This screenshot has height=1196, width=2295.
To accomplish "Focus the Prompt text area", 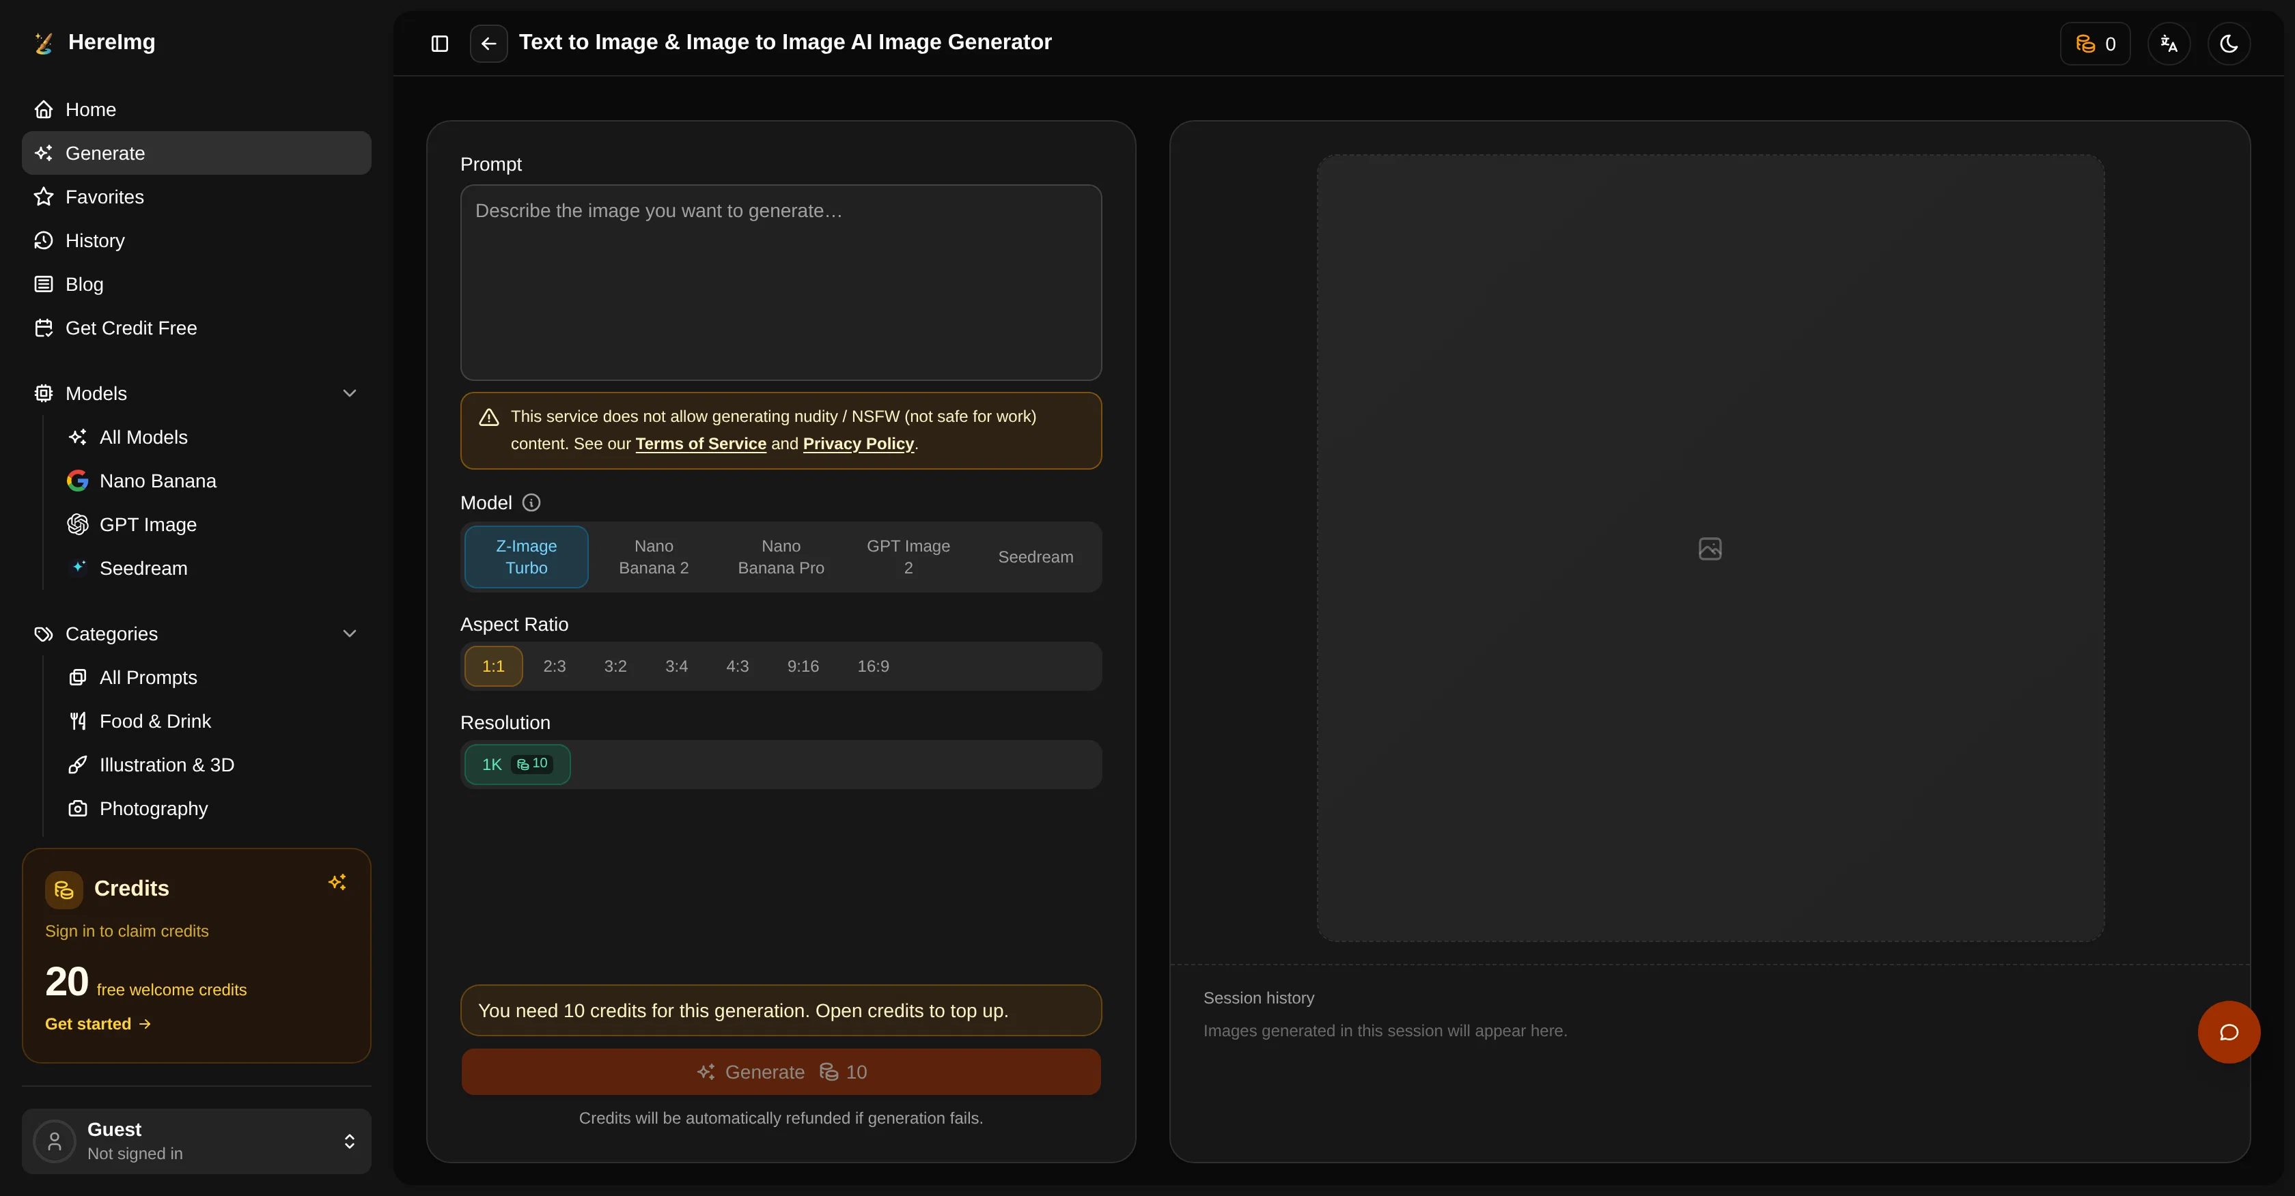I will pyautogui.click(x=781, y=283).
